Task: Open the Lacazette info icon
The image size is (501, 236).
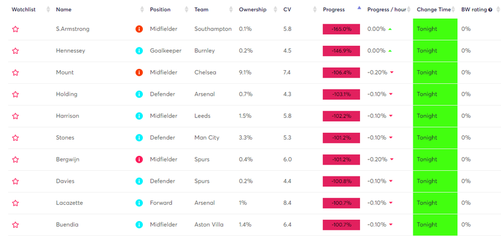Action: click(139, 203)
